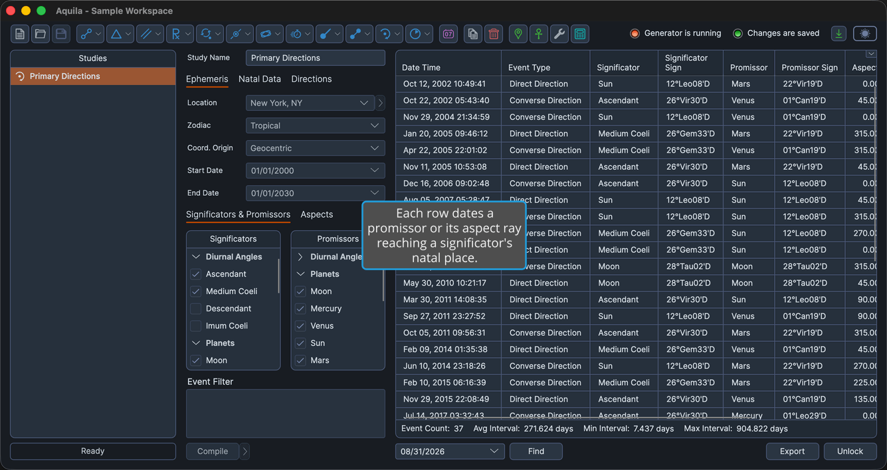Click the Export button
Screen dimensions: 887x470
point(793,451)
